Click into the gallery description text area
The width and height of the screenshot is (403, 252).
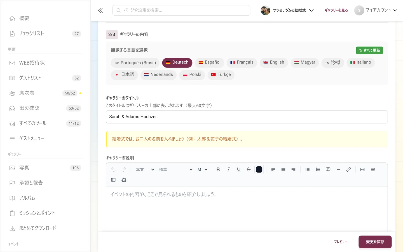pyautogui.click(x=247, y=209)
